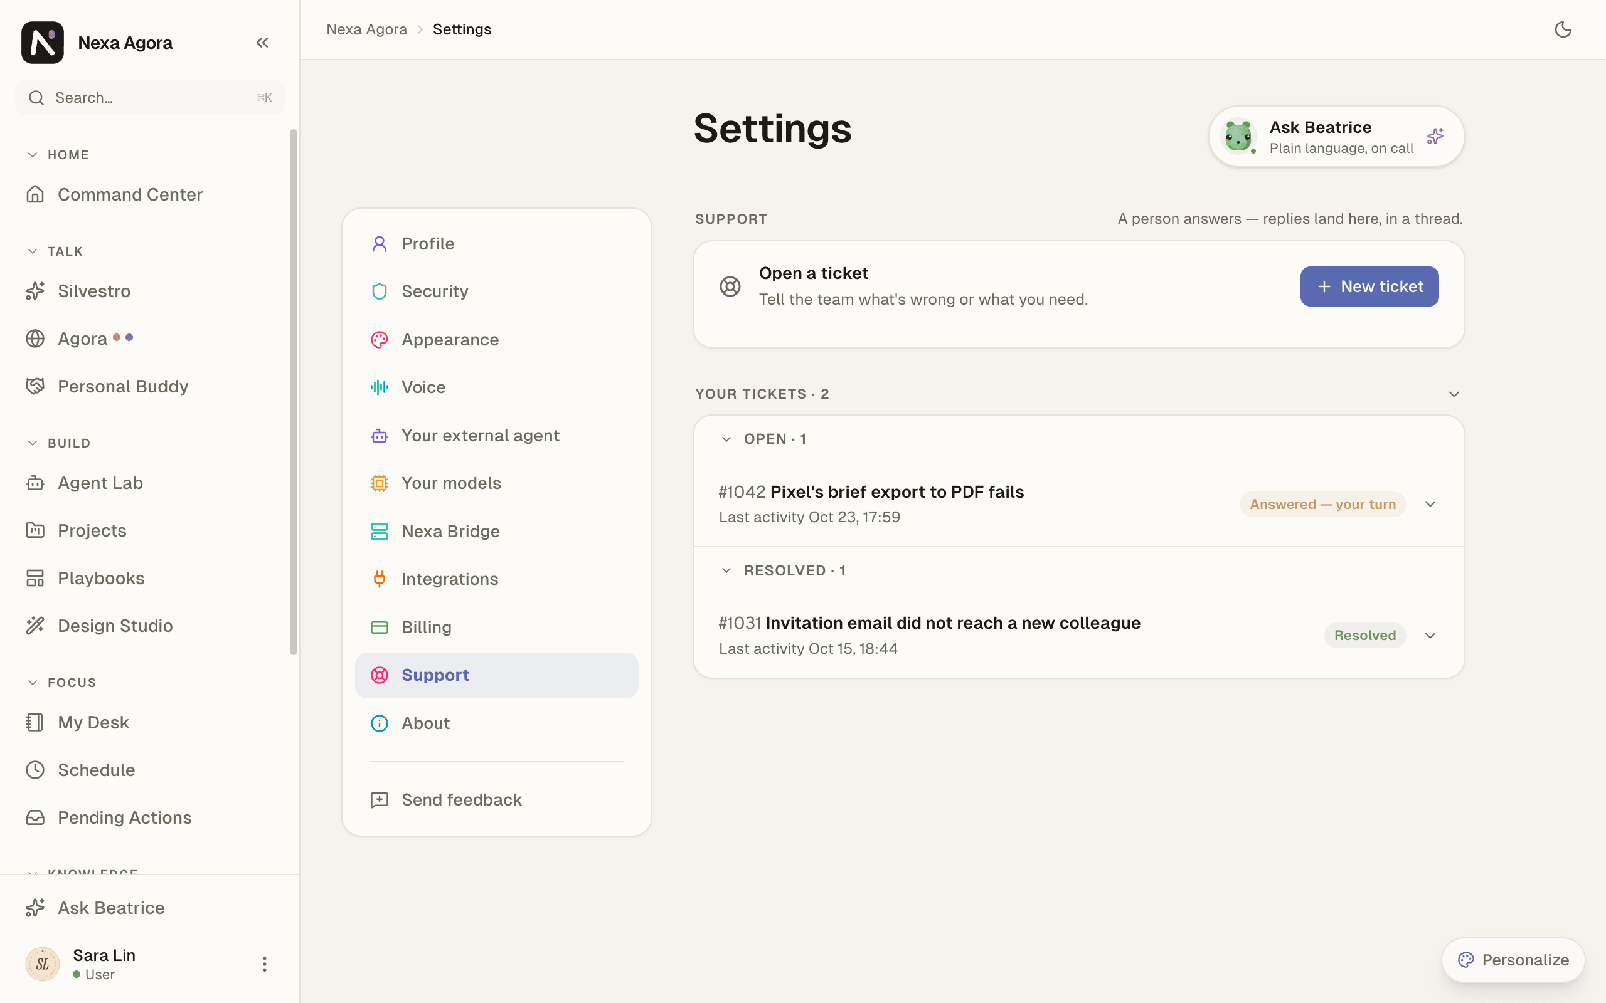Collapse the Your Tickets section chevron

(1454, 394)
